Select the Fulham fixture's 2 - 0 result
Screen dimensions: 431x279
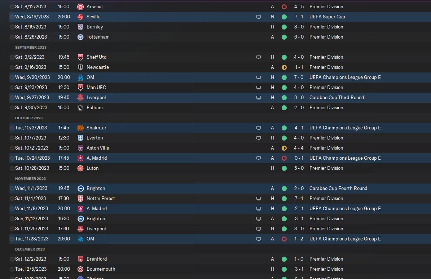(298, 108)
